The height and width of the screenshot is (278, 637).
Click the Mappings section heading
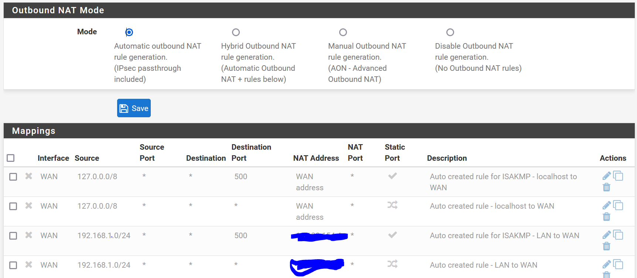[x=34, y=131]
